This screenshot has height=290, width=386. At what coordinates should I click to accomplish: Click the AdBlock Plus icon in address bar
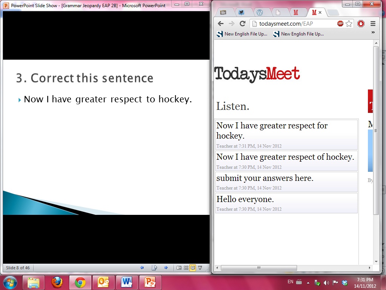tap(340, 23)
